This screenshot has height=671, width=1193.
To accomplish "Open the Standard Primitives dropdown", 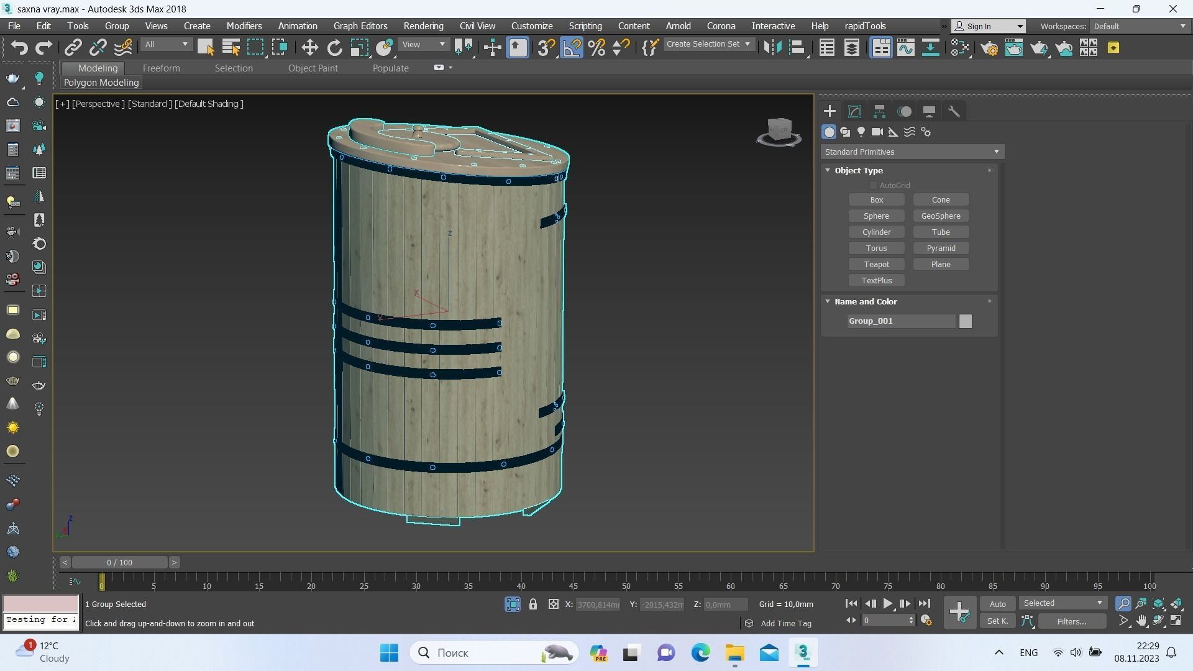I will [912, 152].
